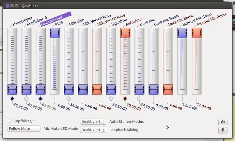Viewport: 235px width, 141px height.
Task: Click the QasMixer window title bar
Action: click(117, 6)
